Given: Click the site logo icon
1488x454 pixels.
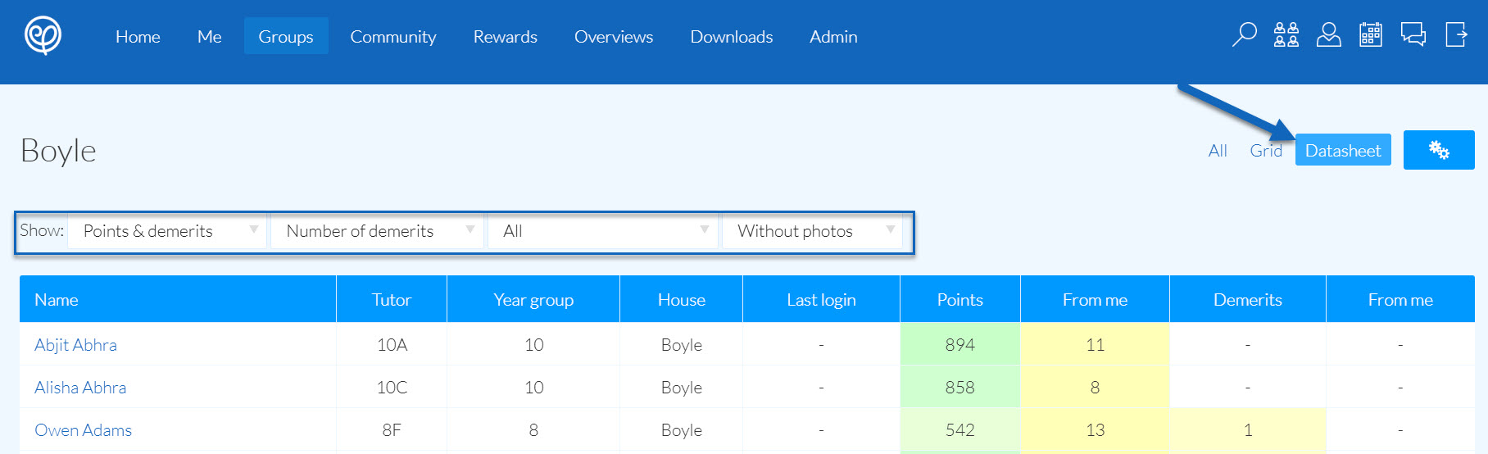Looking at the screenshot, I should (43, 35).
